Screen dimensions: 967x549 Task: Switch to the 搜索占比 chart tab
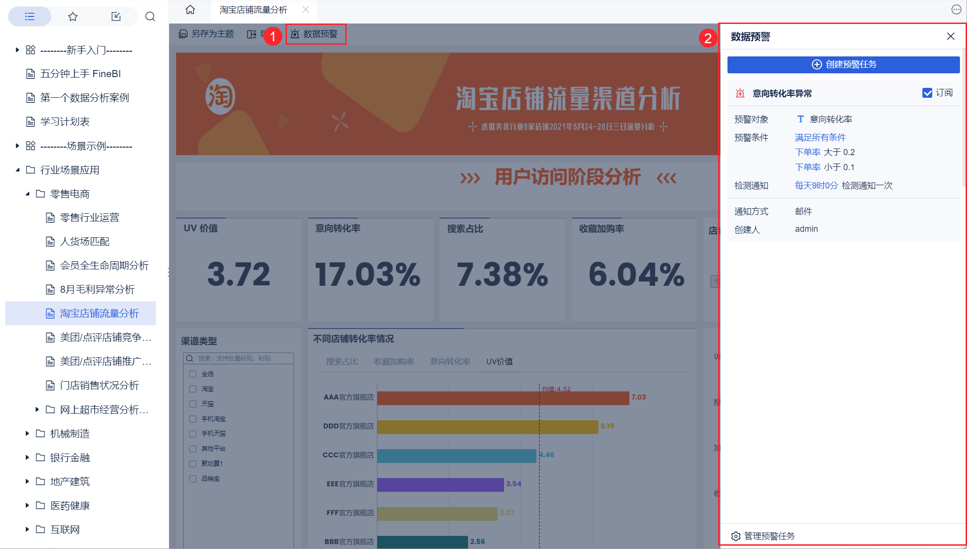tap(342, 361)
